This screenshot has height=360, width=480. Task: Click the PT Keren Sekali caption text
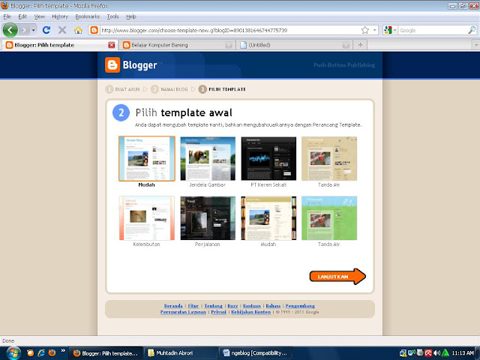pos(268,184)
